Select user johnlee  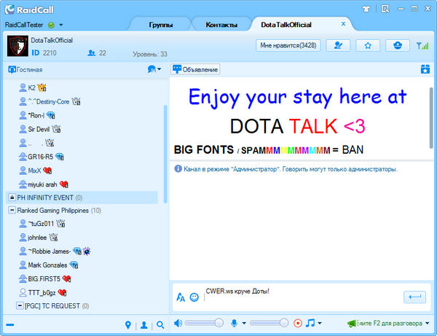pyautogui.click(x=37, y=238)
